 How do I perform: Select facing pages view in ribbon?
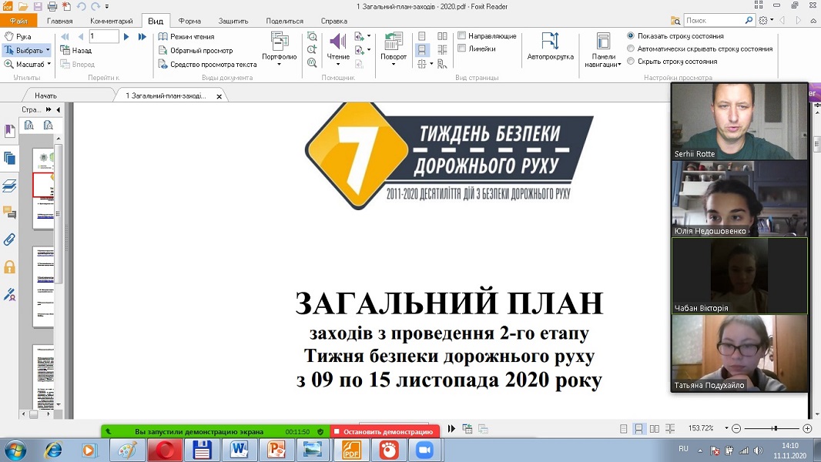click(x=442, y=36)
